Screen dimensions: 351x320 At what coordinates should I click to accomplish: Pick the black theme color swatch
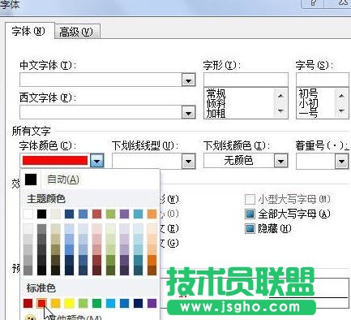[41, 214]
